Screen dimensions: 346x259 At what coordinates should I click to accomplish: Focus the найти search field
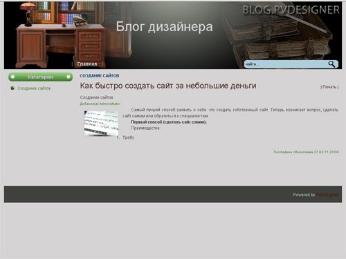click(x=286, y=64)
